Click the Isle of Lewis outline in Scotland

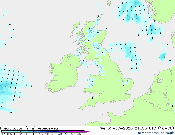(76, 26)
